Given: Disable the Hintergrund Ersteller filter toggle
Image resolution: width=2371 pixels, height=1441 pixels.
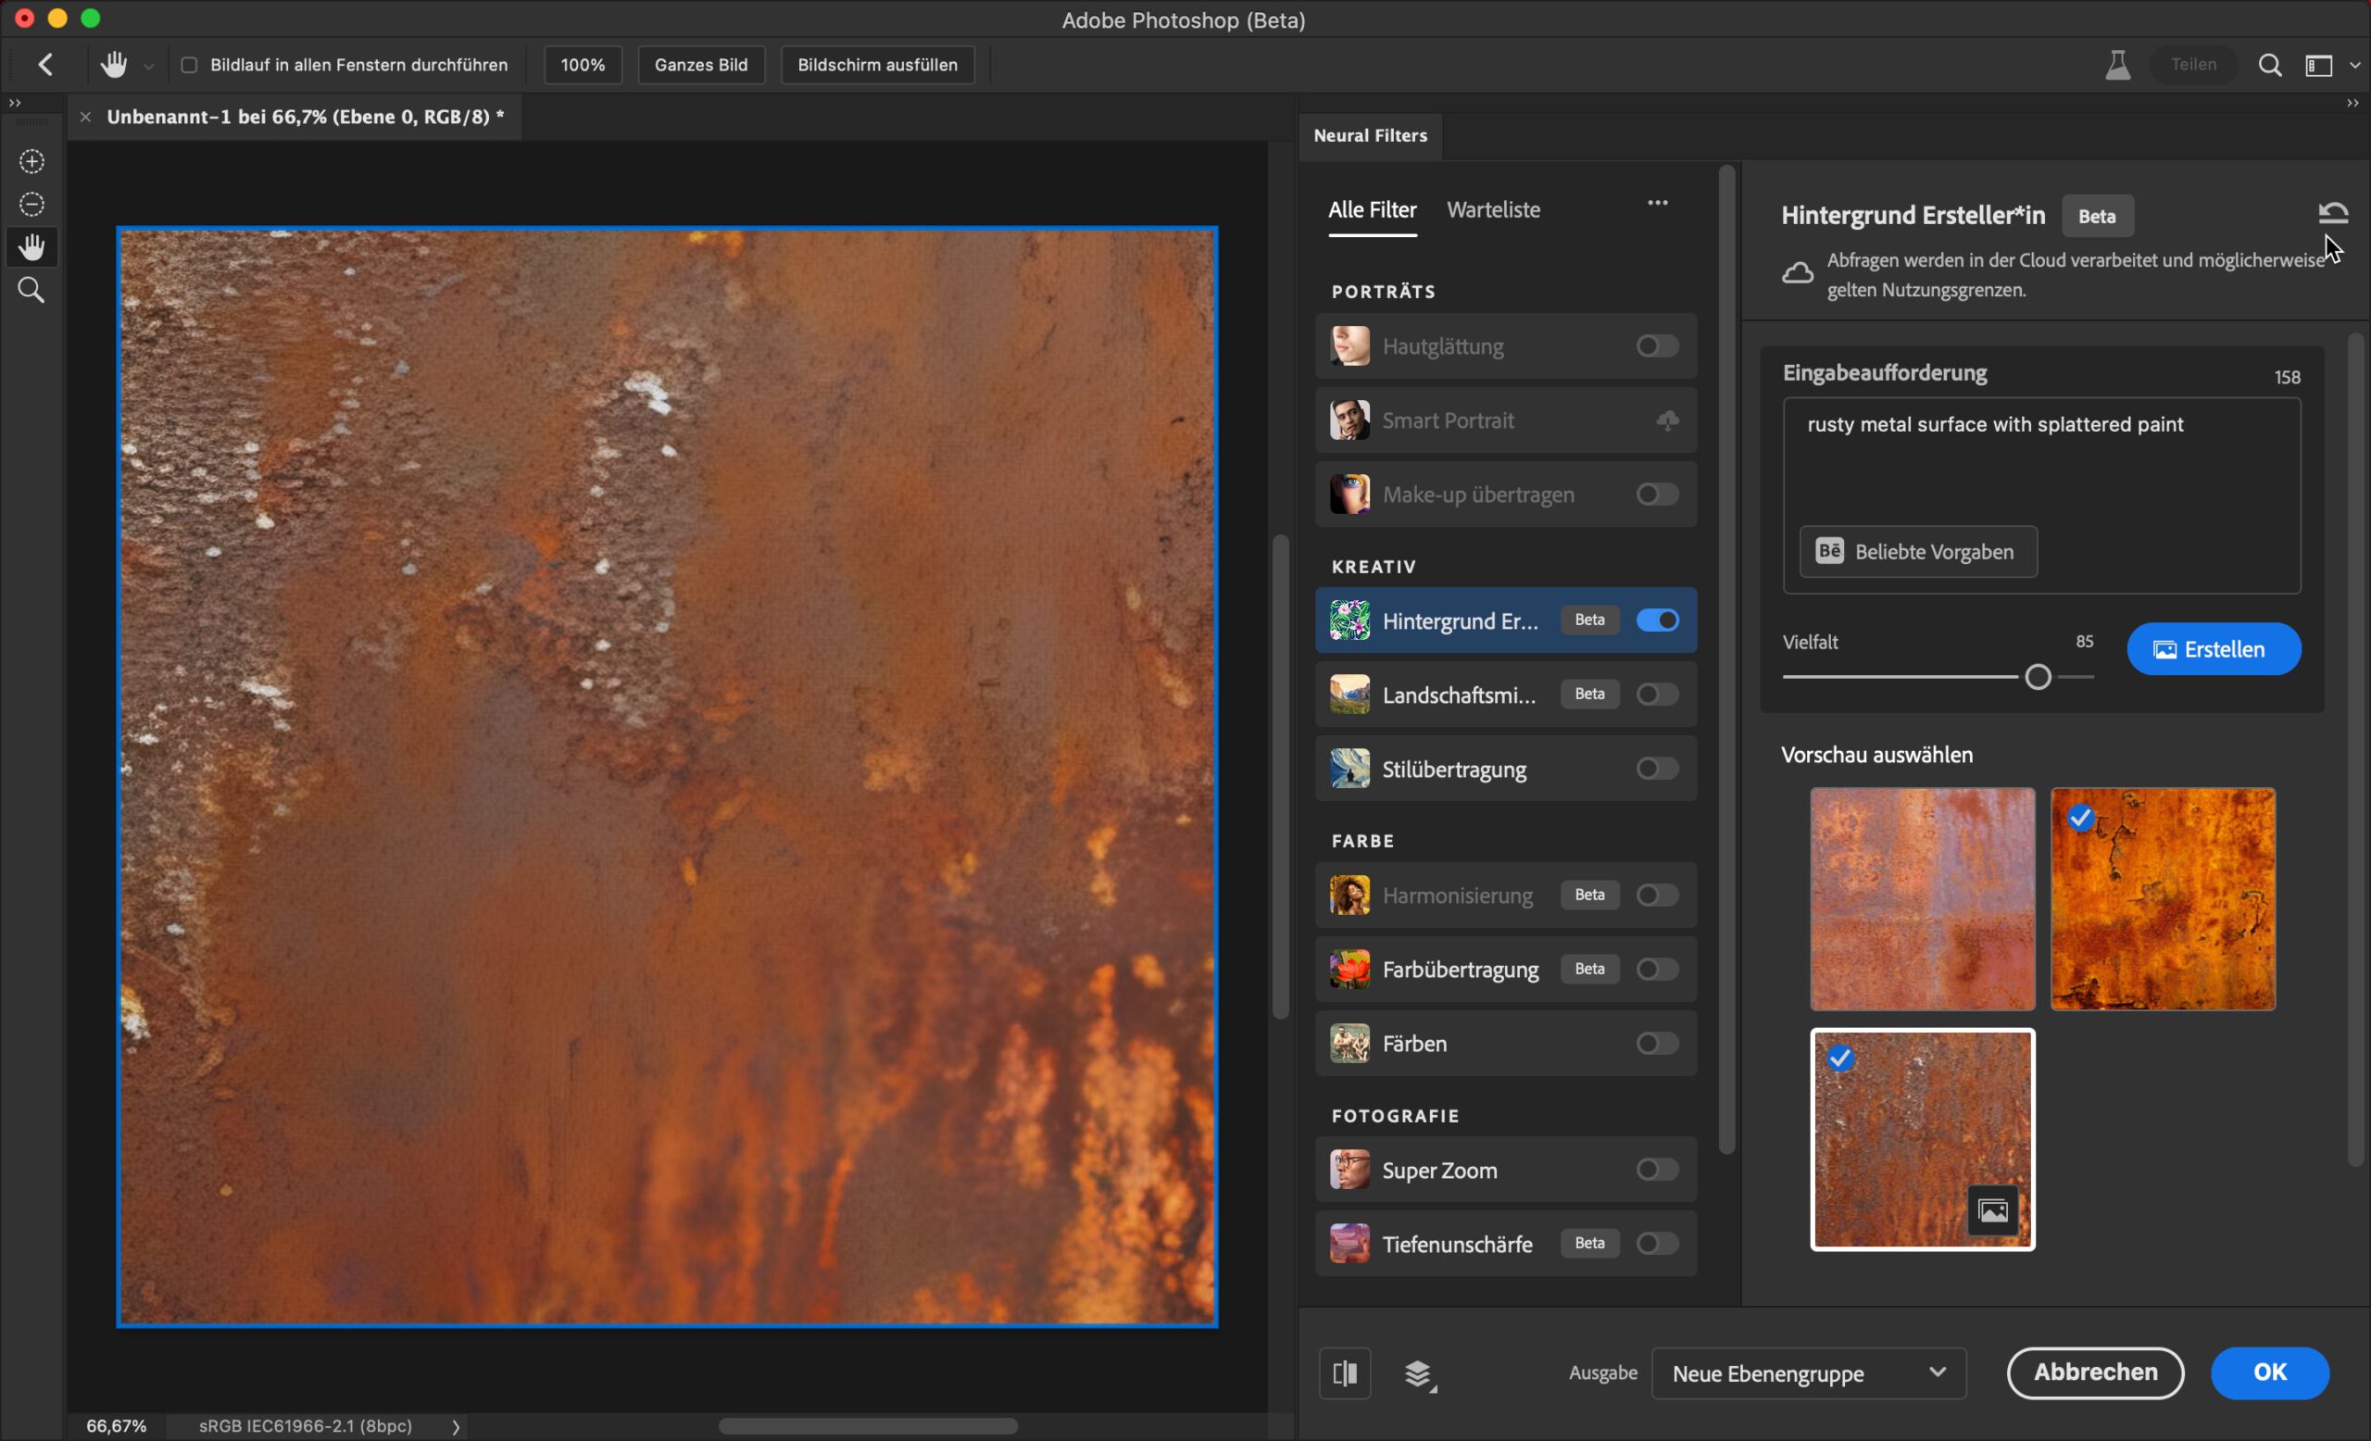Looking at the screenshot, I should 1657,620.
